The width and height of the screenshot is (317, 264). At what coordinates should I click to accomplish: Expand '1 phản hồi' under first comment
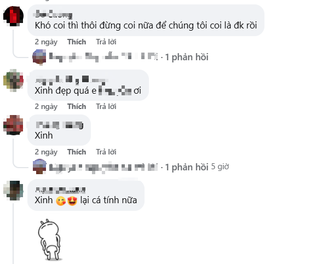(x=187, y=57)
